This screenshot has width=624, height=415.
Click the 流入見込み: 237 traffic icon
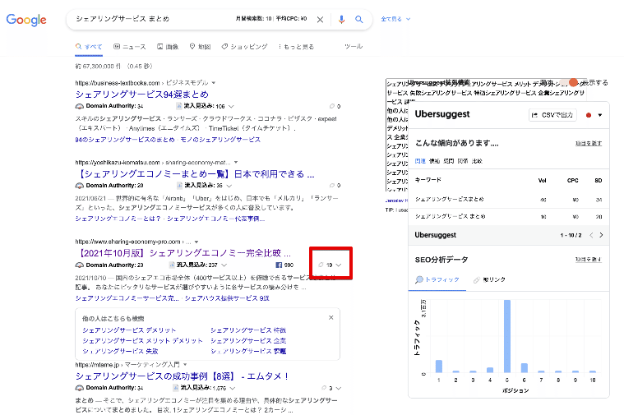172,265
